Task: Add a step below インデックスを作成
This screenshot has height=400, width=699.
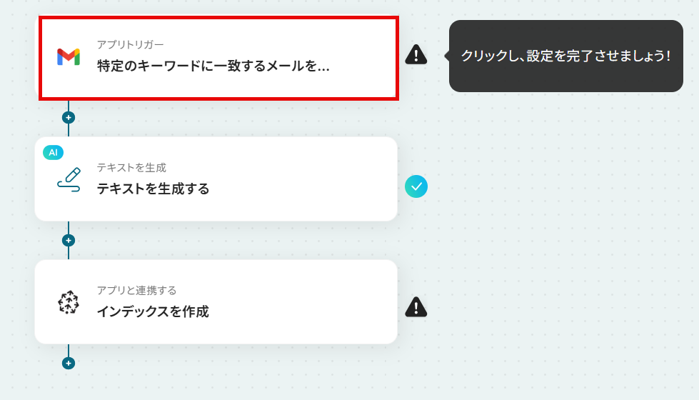Action: (69, 363)
